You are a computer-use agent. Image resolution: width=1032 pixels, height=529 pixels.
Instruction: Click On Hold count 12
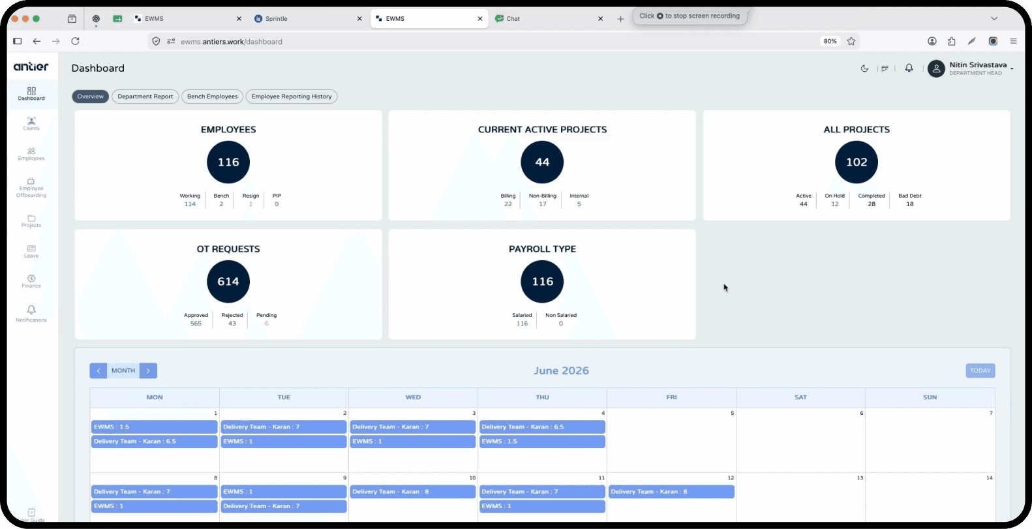pos(834,204)
